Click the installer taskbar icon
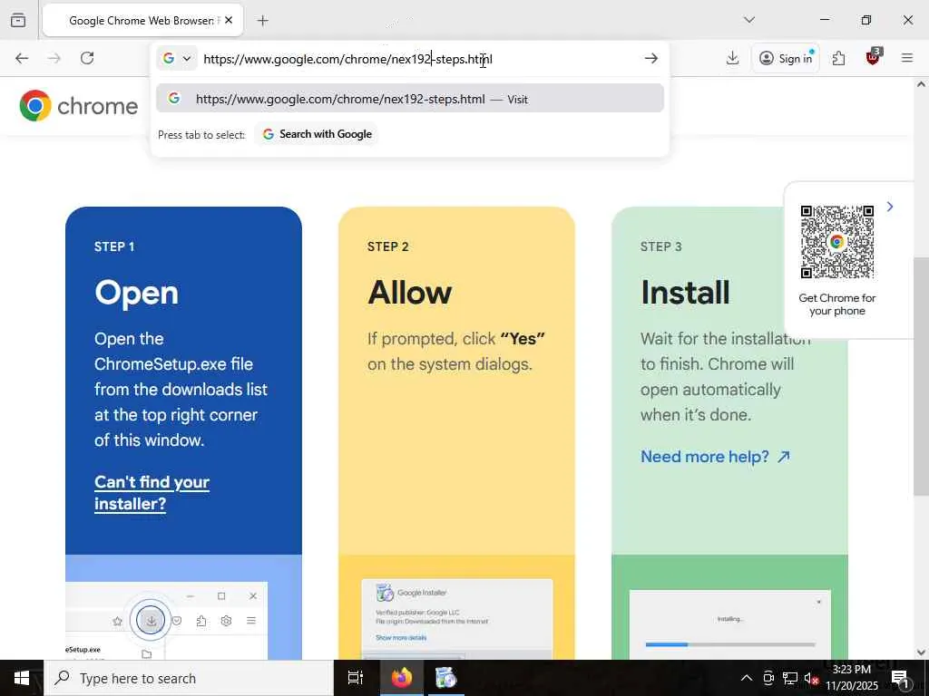The image size is (929, 696). pyautogui.click(x=445, y=678)
